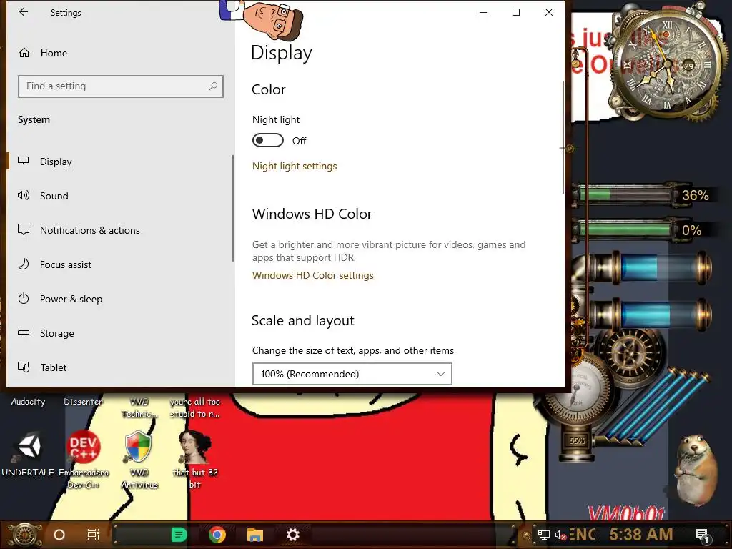
Task: Maximize the Settings window
Action: (x=516, y=13)
